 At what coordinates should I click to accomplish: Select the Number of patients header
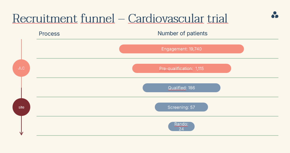coord(182,34)
